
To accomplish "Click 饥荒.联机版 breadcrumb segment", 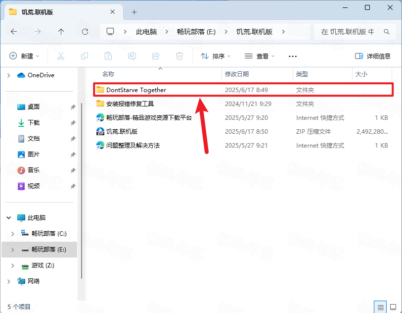I will click(254, 32).
